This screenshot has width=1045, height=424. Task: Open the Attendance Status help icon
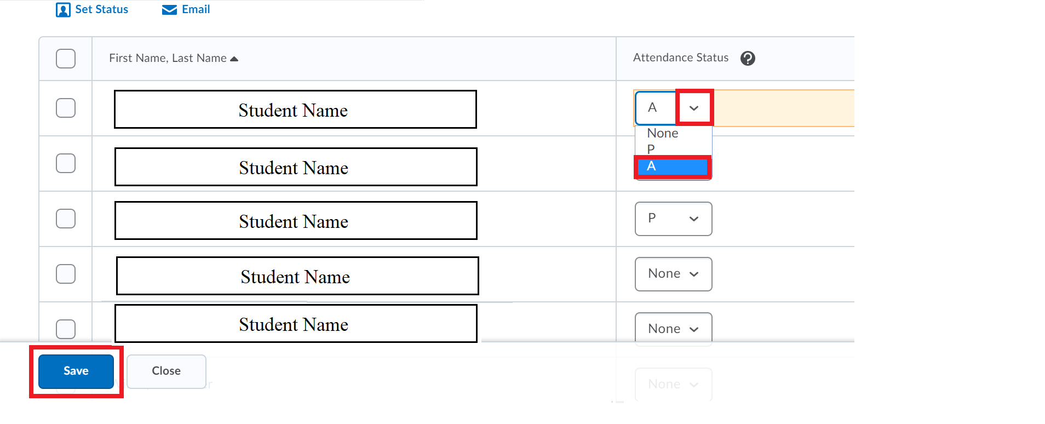[748, 58]
